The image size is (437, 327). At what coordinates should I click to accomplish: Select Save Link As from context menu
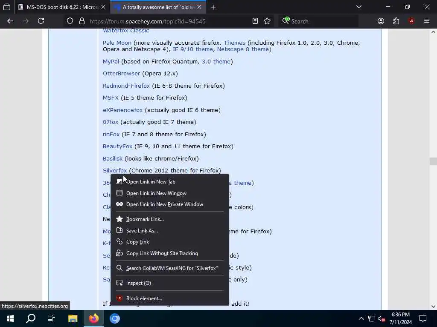(x=170, y=230)
